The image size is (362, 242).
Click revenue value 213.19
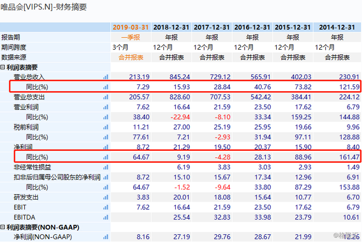click(139, 77)
